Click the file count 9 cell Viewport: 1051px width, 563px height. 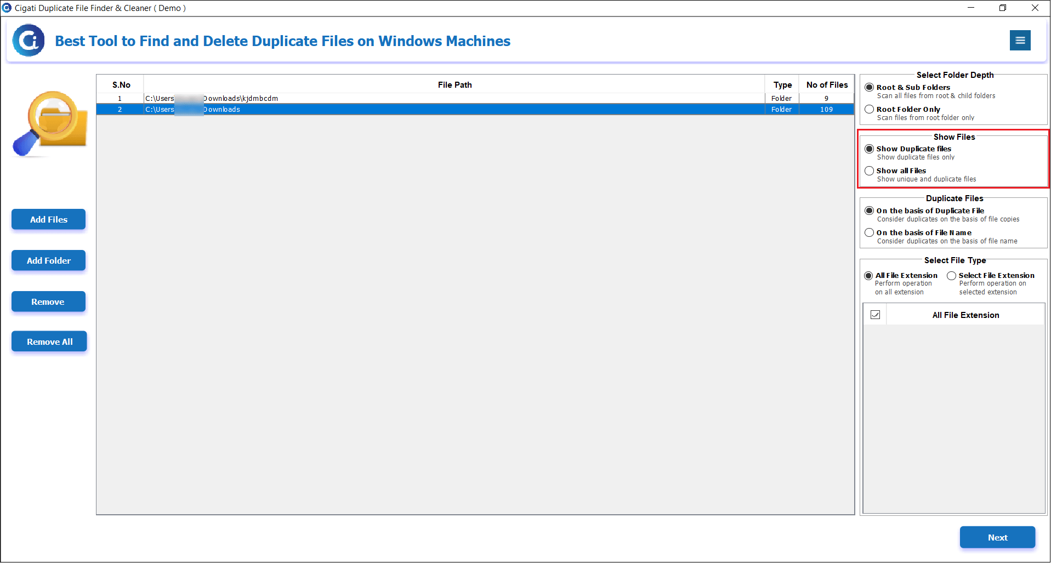[827, 98]
